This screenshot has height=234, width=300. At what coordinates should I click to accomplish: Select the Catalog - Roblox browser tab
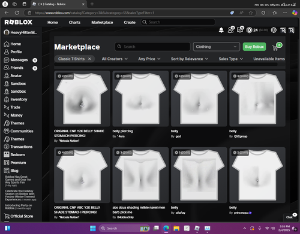click(x=58, y=4)
